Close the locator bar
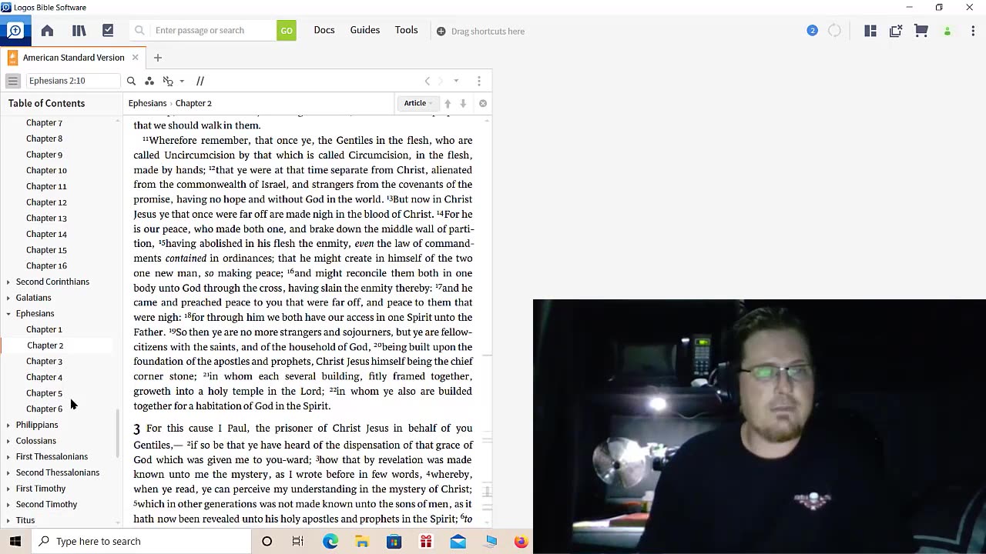Screen dimensions: 986x554 (x=483, y=103)
